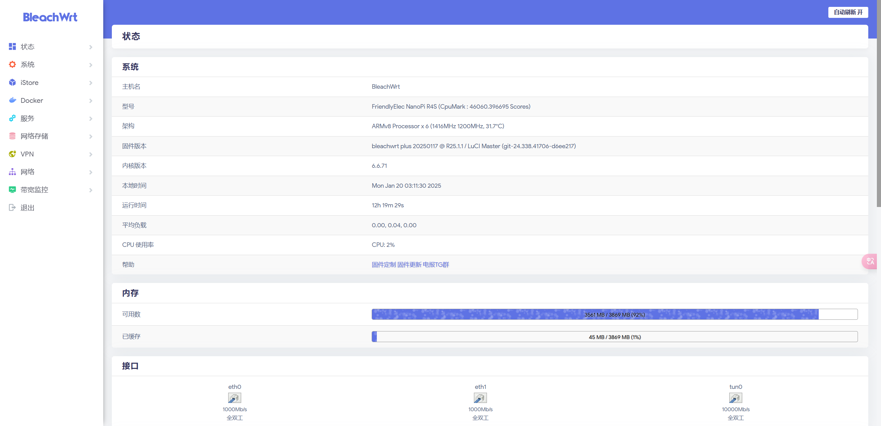
Task: Click uptime value 12h 19m 29s
Action: (388, 205)
